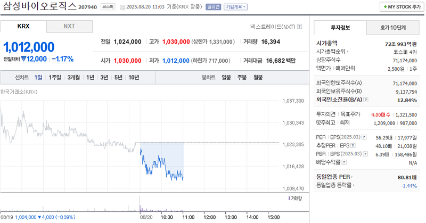Select 1주일 line chart period
Viewport: 426px width, 223px height.
[x=55, y=77]
